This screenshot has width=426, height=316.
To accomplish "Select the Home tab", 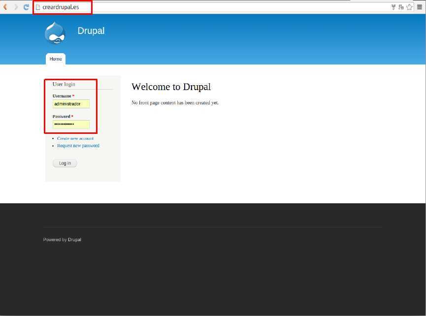I will (56, 59).
